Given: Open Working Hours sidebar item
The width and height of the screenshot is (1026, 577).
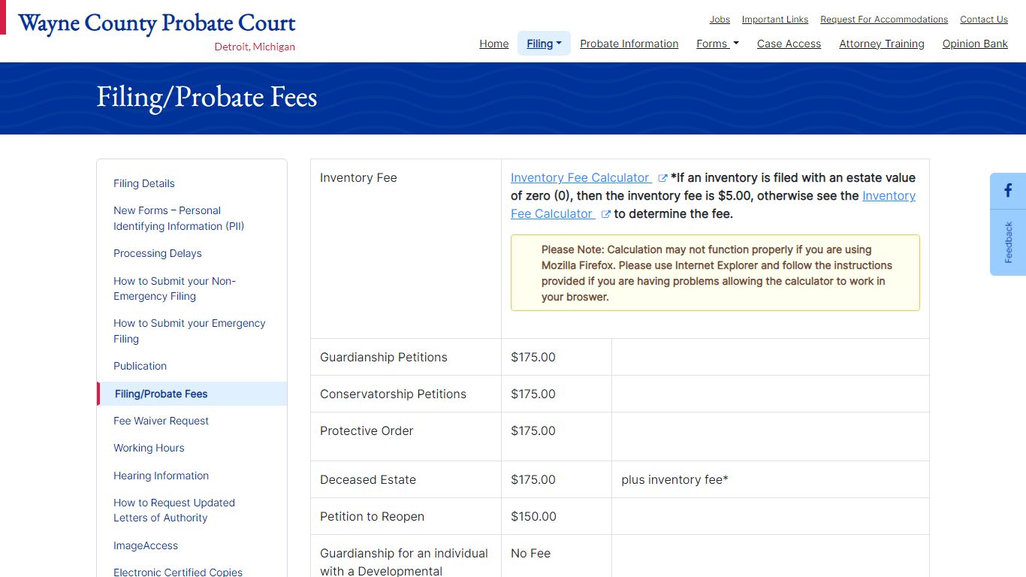Looking at the screenshot, I should click(149, 448).
